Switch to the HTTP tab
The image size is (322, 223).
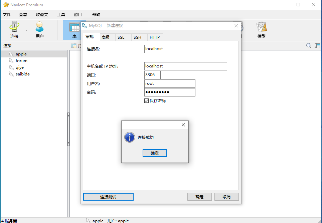pyautogui.click(x=155, y=37)
